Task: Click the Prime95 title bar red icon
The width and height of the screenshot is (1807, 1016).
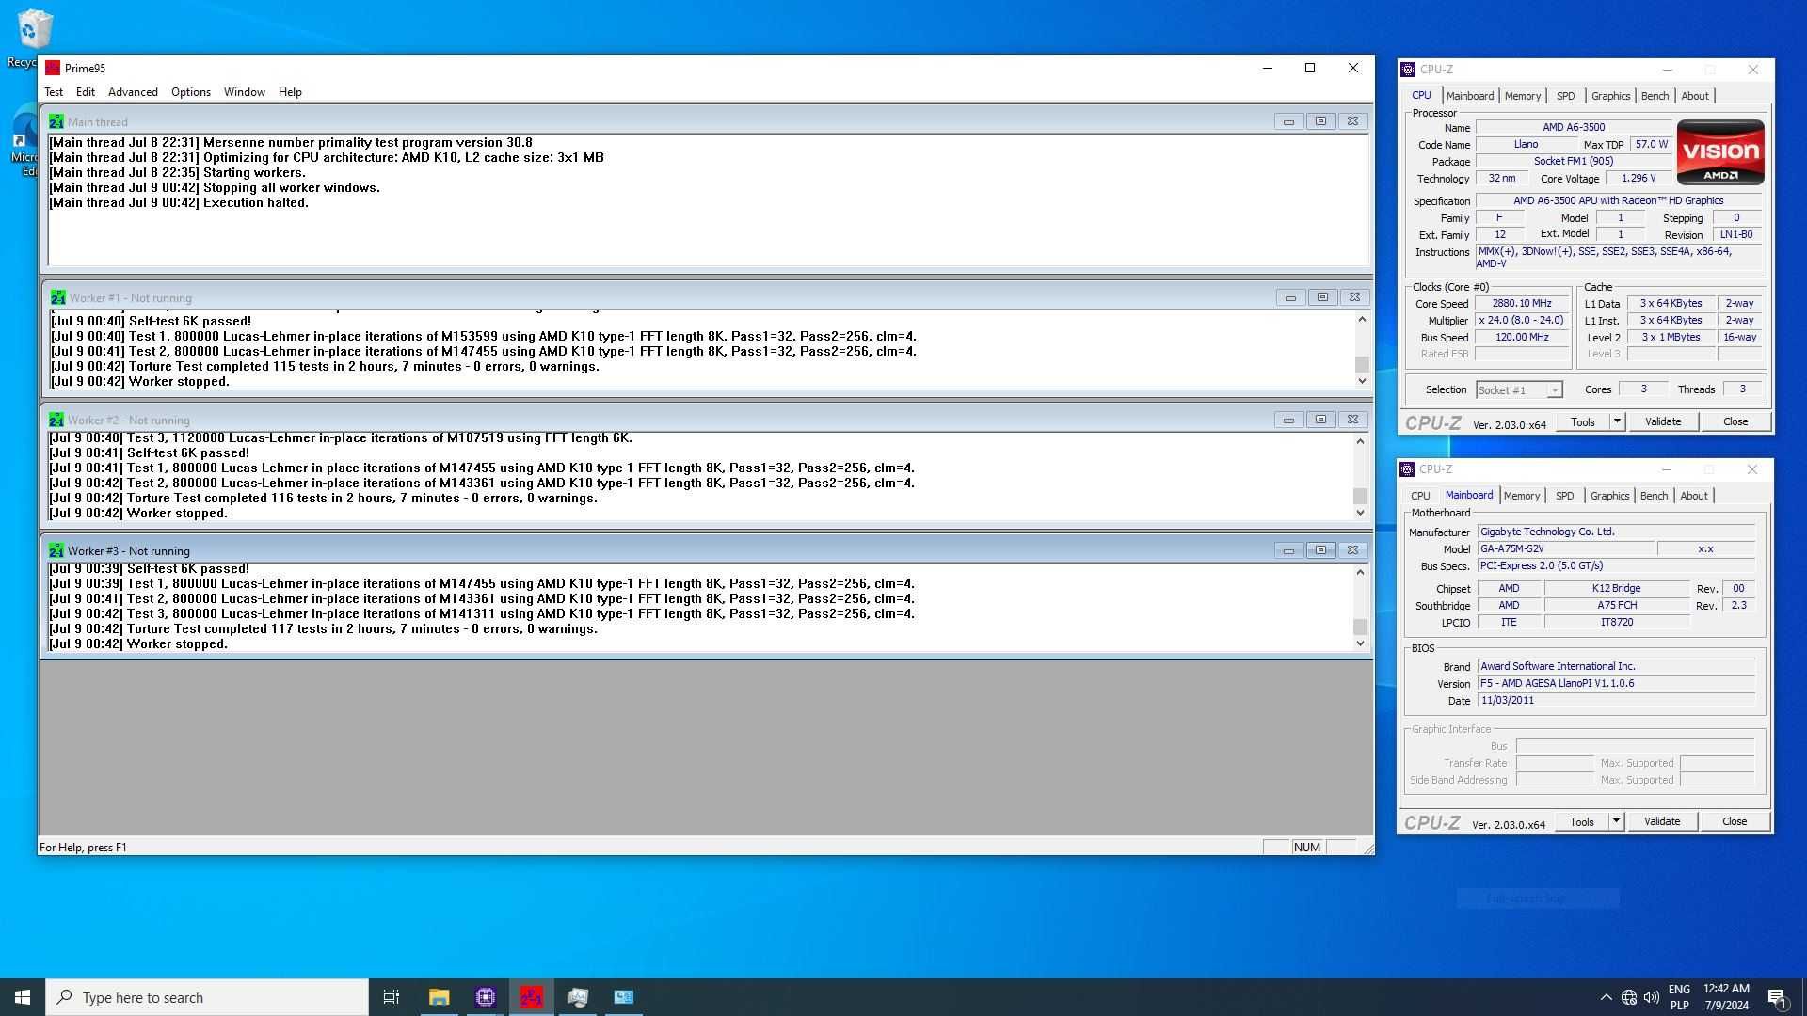Action: click(x=53, y=68)
